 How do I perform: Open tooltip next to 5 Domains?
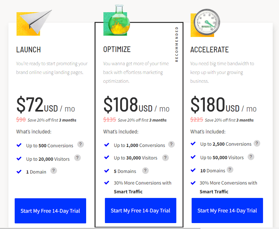point(145,171)
